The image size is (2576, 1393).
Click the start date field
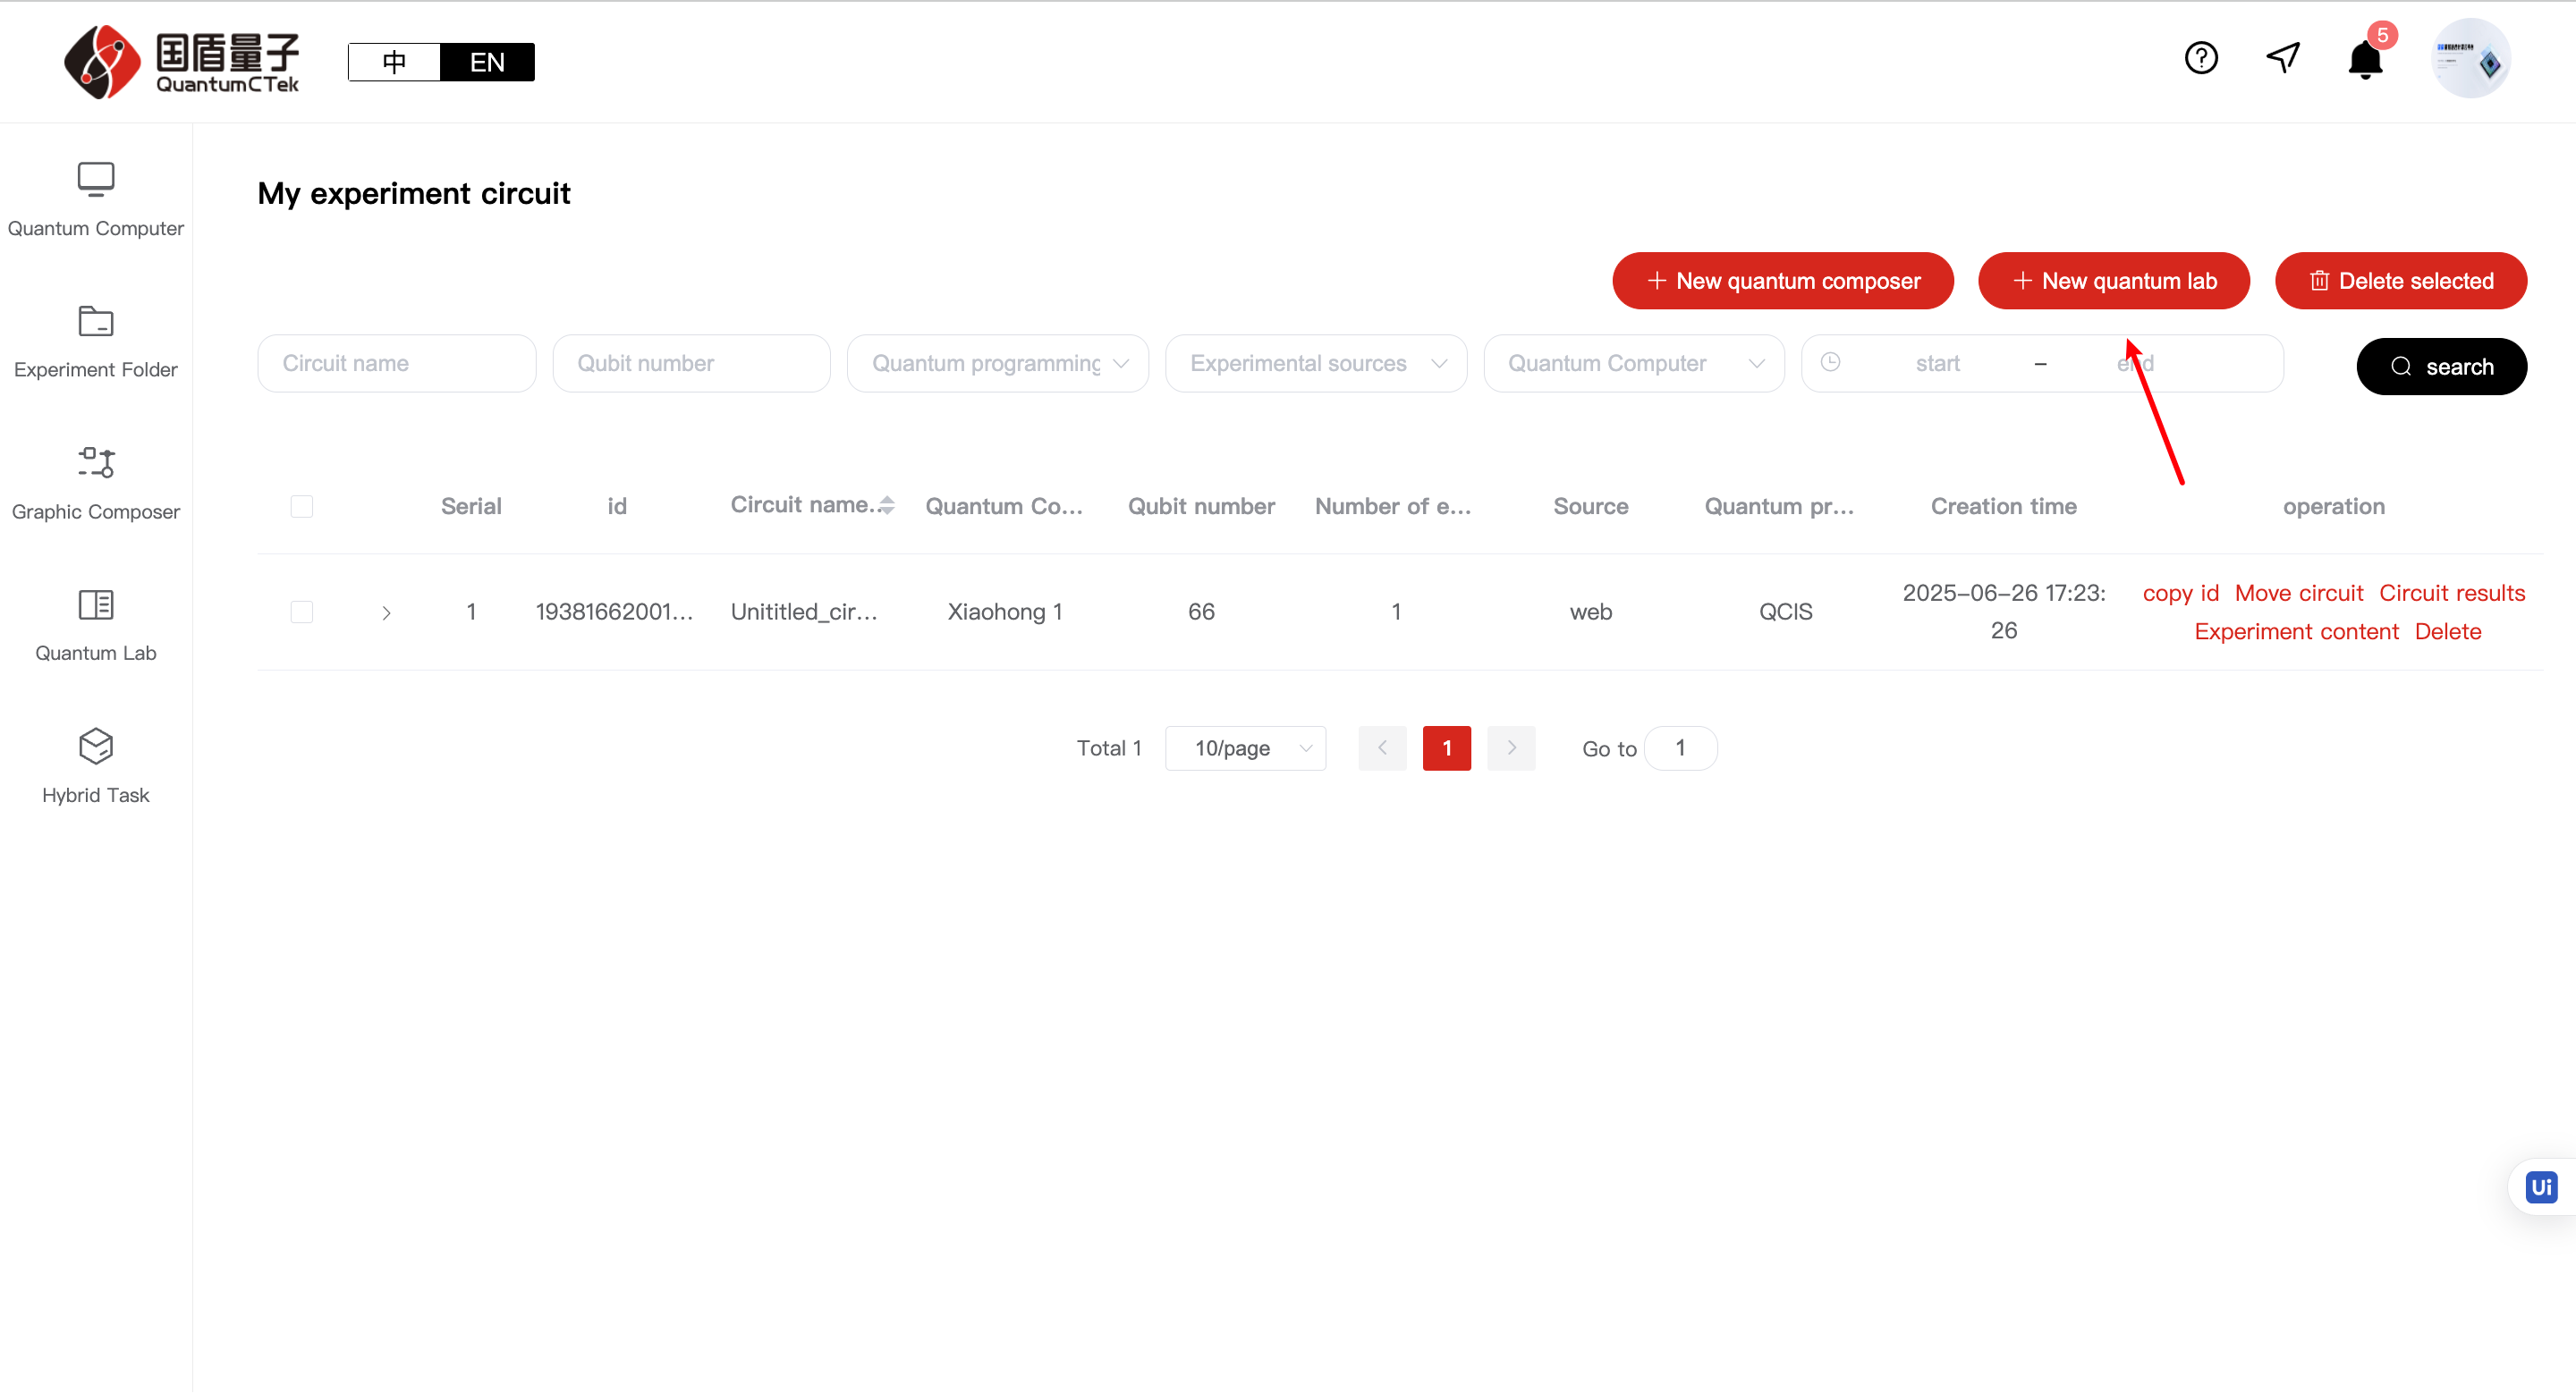(1937, 364)
